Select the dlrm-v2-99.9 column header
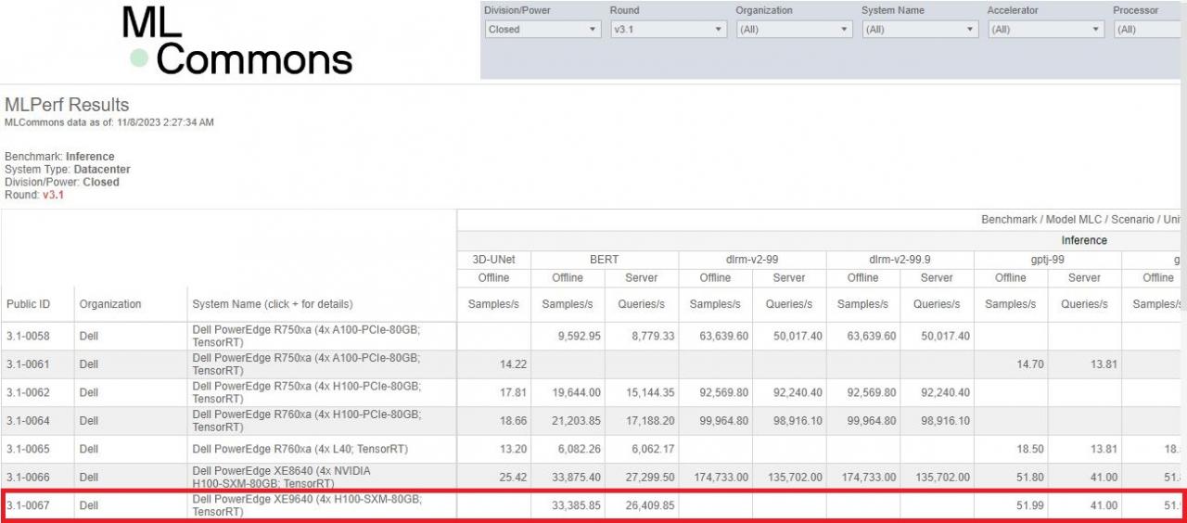Viewport: 1187px width, 523px height. [x=900, y=260]
